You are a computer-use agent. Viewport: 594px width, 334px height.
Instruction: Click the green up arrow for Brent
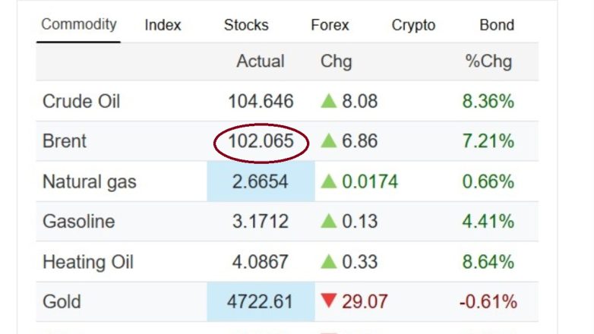pyautogui.click(x=329, y=141)
